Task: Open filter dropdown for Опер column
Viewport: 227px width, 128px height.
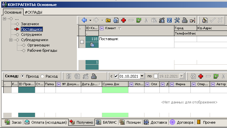Action: click(x=193, y=84)
